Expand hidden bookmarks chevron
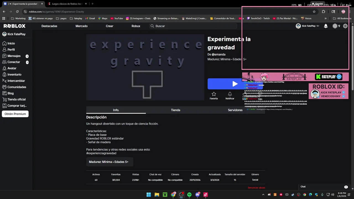This screenshot has height=199, width=354. (326, 19)
